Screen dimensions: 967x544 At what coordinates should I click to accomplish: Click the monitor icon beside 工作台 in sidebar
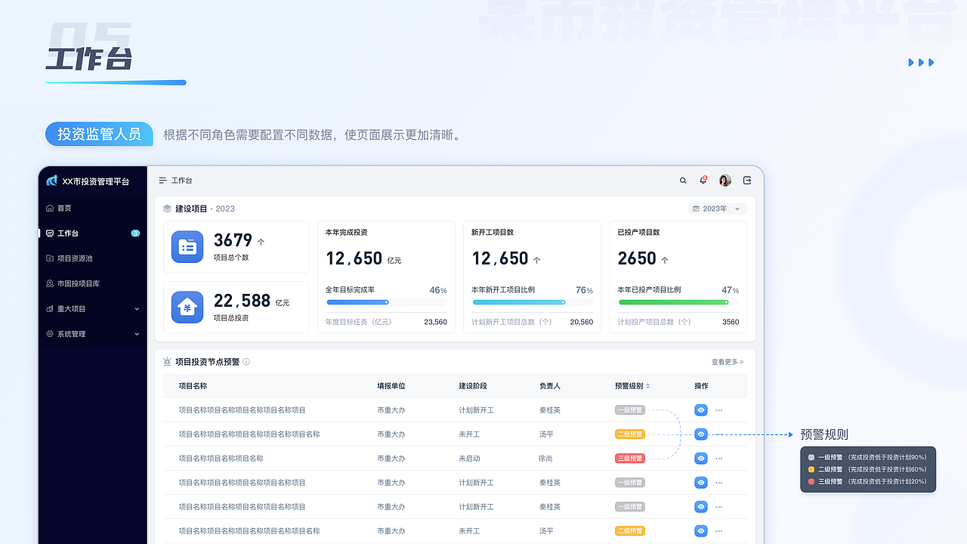click(50, 233)
